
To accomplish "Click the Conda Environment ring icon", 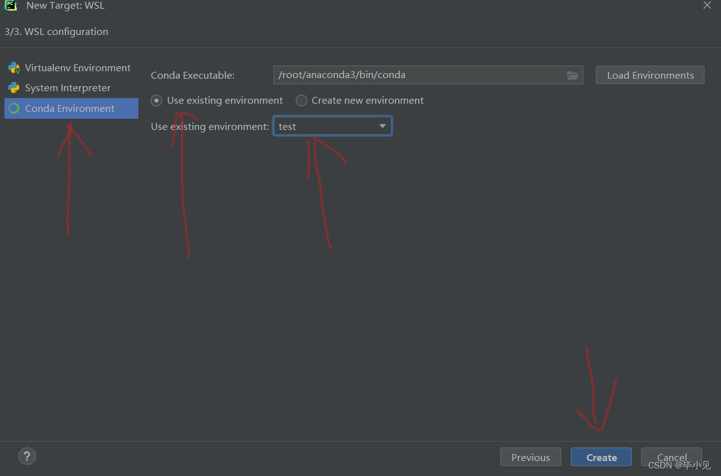I will click(x=14, y=108).
